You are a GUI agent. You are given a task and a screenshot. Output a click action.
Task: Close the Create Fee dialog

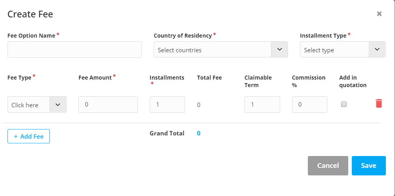pyautogui.click(x=379, y=14)
